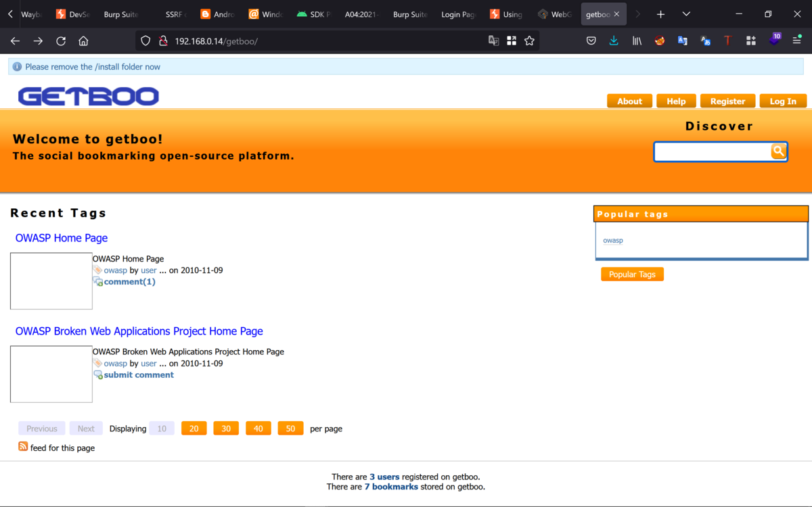Switch to the WebG tab
Viewport: 812px width, 507px height.
point(555,14)
